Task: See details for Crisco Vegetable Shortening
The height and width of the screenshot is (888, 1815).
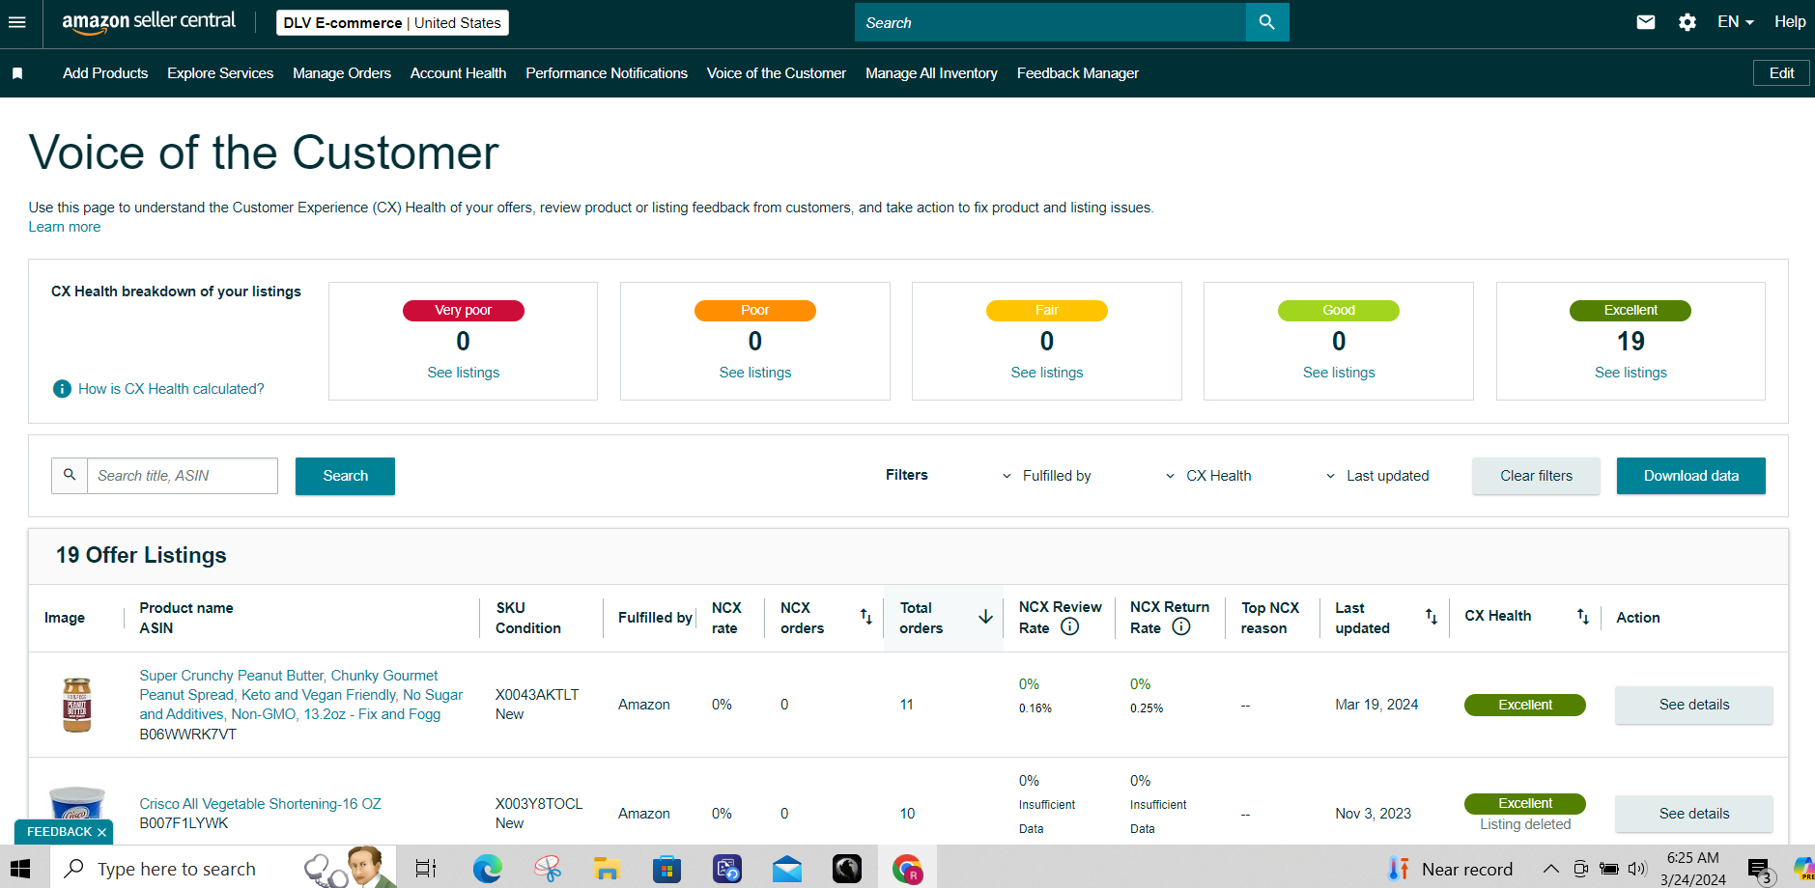Action: tap(1694, 814)
